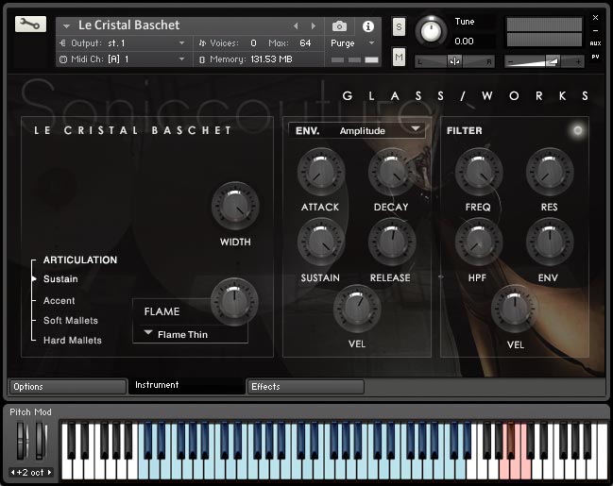Click the SUSTAIN envelope knob

[320, 243]
